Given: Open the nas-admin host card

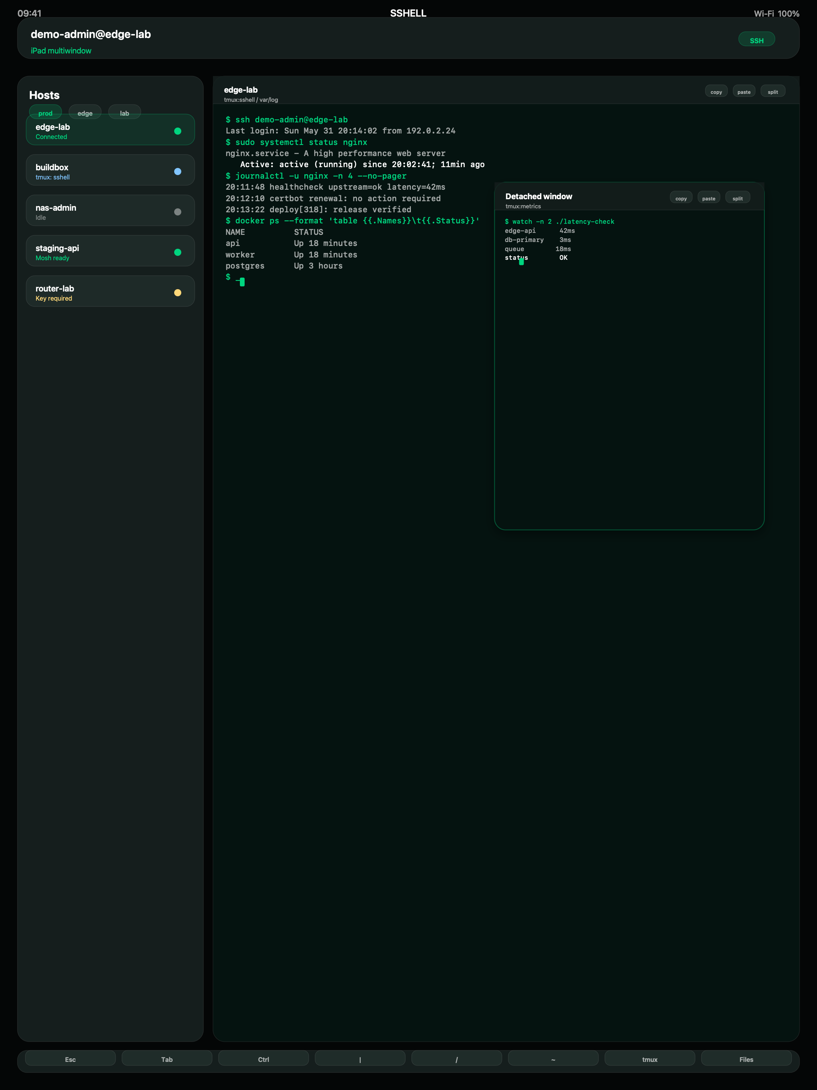Looking at the screenshot, I should [110, 211].
